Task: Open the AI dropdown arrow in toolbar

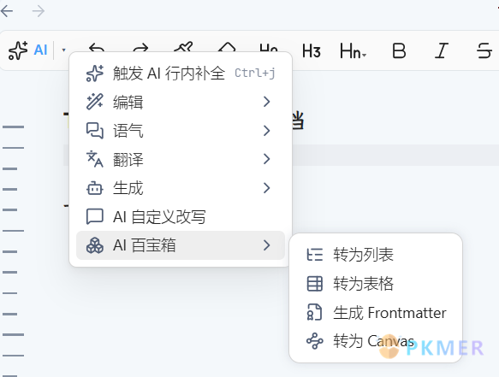Action: pyautogui.click(x=63, y=50)
